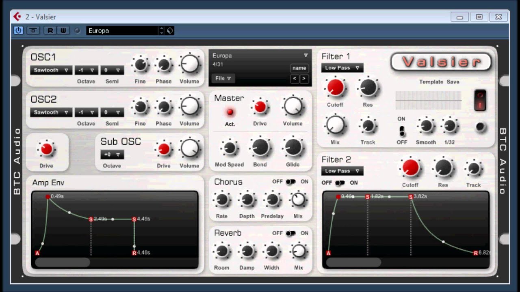Click the Chorus Rate knob
This screenshot has height=292, width=520.
[222, 200]
